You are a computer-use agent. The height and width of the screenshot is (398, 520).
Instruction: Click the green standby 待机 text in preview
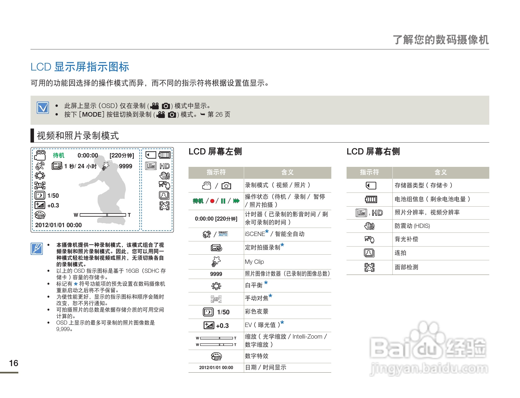(x=59, y=155)
